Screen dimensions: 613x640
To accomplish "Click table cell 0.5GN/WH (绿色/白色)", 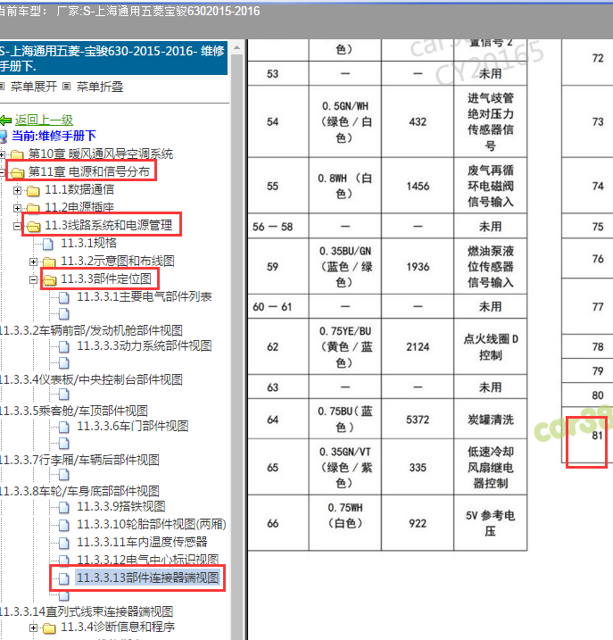I will pyautogui.click(x=345, y=121).
